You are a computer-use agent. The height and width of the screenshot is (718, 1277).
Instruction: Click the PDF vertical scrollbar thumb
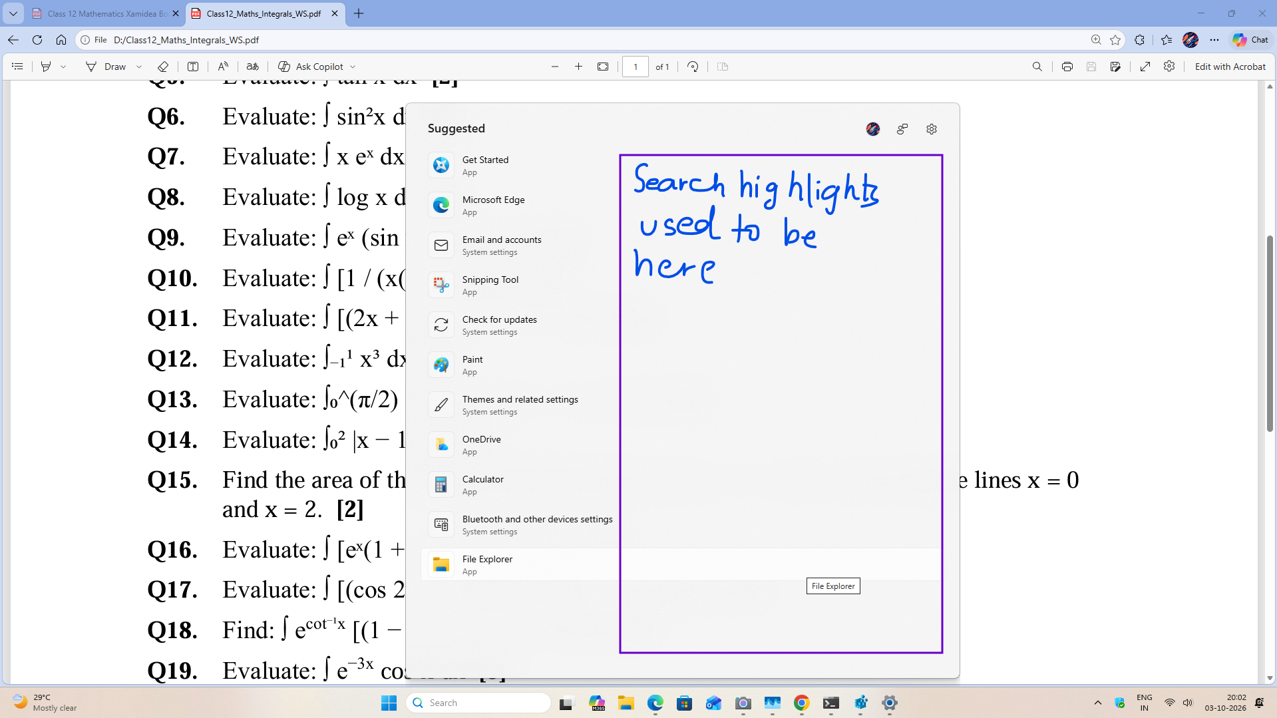coord(1270,333)
